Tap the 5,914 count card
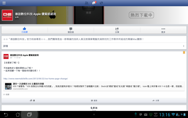 pyautogui.click(x=94, y=108)
